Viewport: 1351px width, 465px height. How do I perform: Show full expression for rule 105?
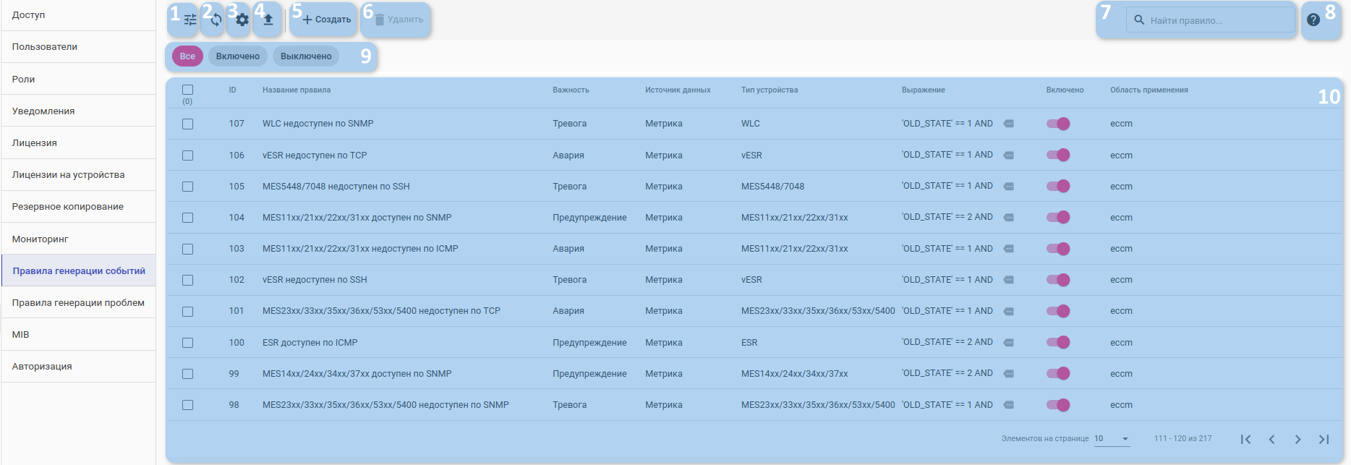coord(1009,186)
